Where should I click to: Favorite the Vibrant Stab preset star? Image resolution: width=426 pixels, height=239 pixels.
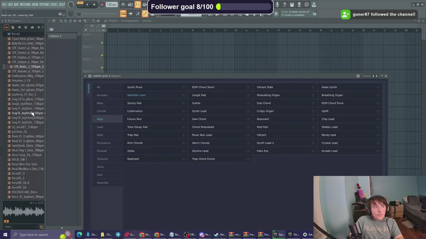(313, 87)
